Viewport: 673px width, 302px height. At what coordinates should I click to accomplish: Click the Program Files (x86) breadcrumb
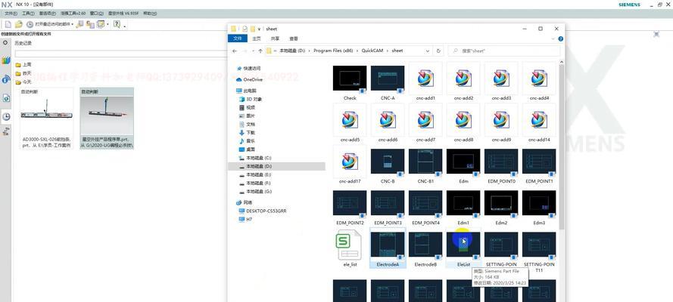click(333, 51)
